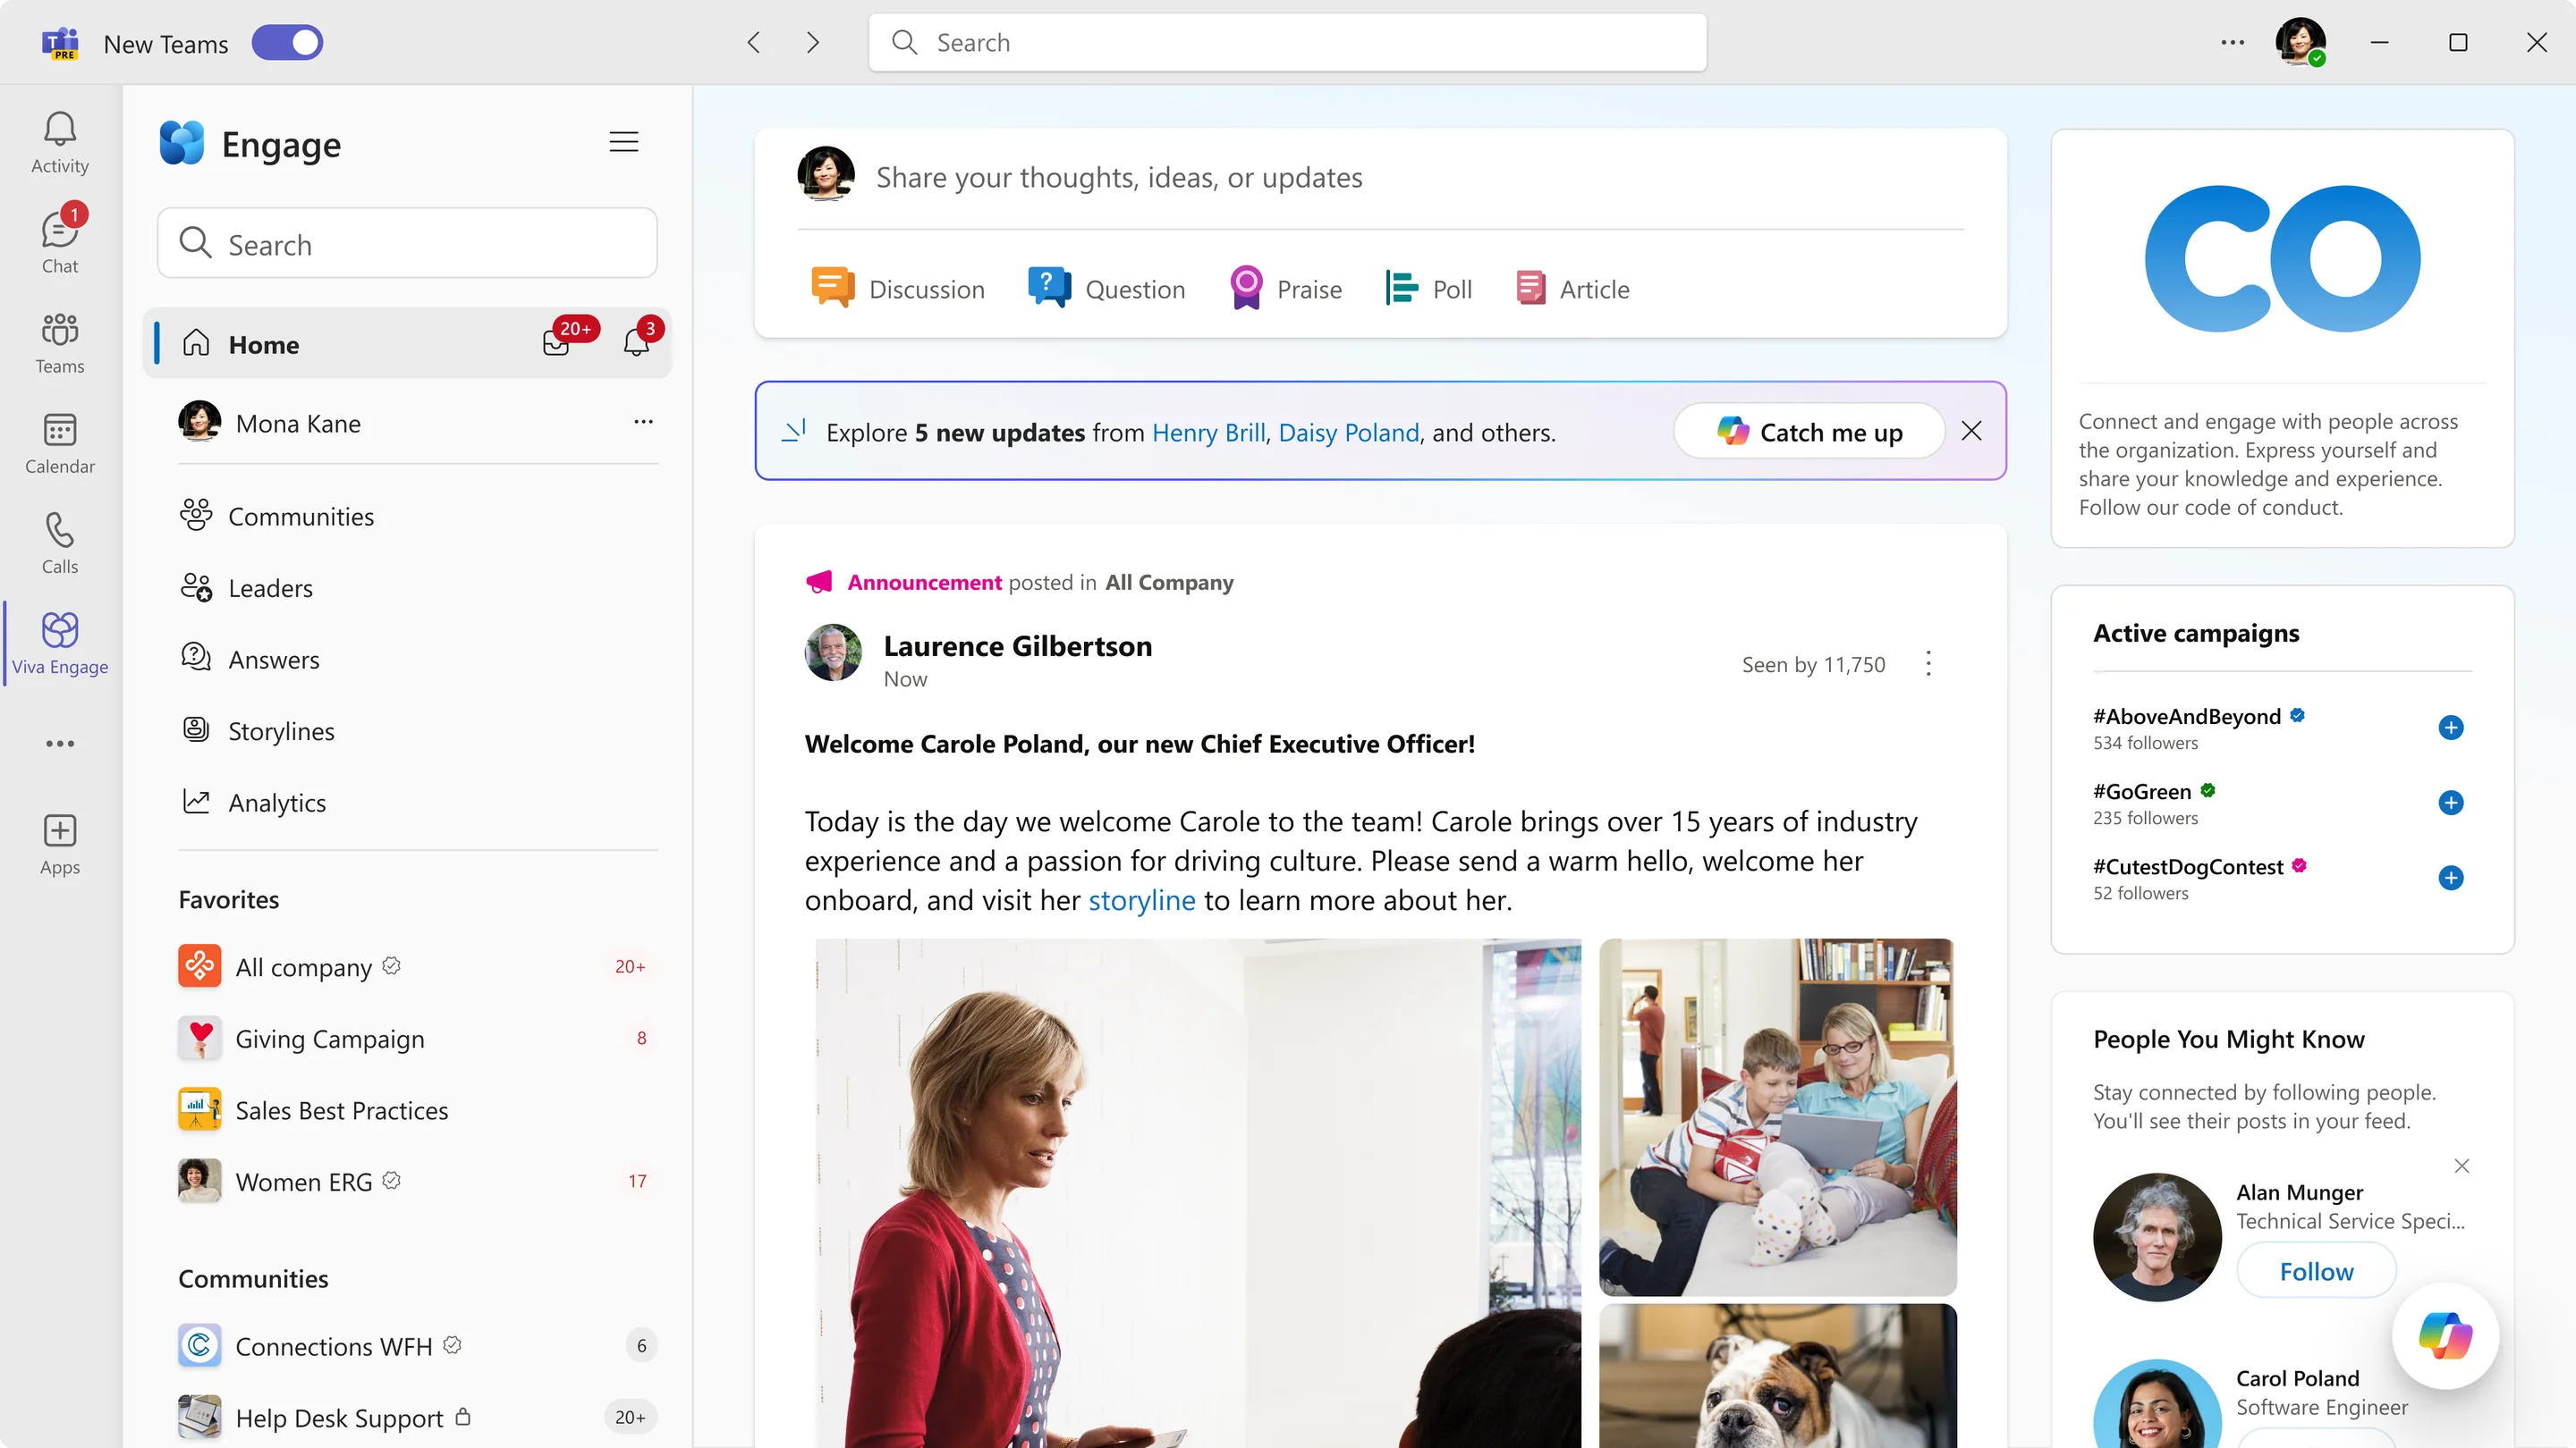Open post options vertical ellipsis

click(x=1928, y=663)
